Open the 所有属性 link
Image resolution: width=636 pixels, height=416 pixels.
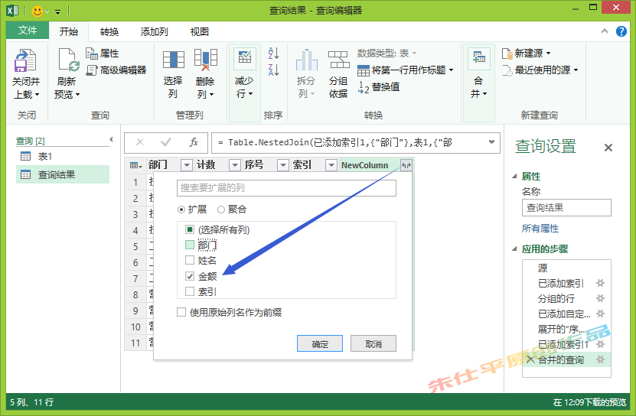[540, 229]
